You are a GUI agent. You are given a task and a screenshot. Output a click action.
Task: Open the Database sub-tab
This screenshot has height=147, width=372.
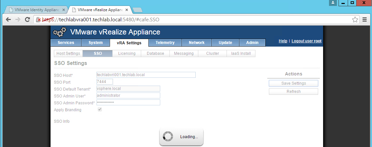(x=155, y=53)
